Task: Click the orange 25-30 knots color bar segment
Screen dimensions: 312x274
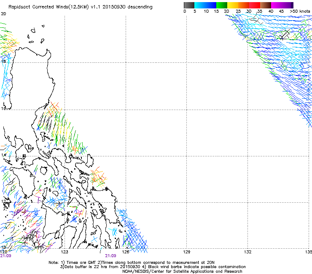Action: tap(244, 5)
